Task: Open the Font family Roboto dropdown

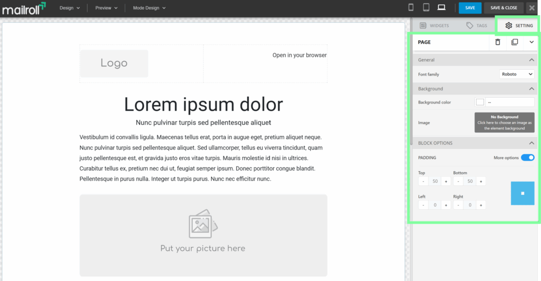Action: pyautogui.click(x=517, y=74)
